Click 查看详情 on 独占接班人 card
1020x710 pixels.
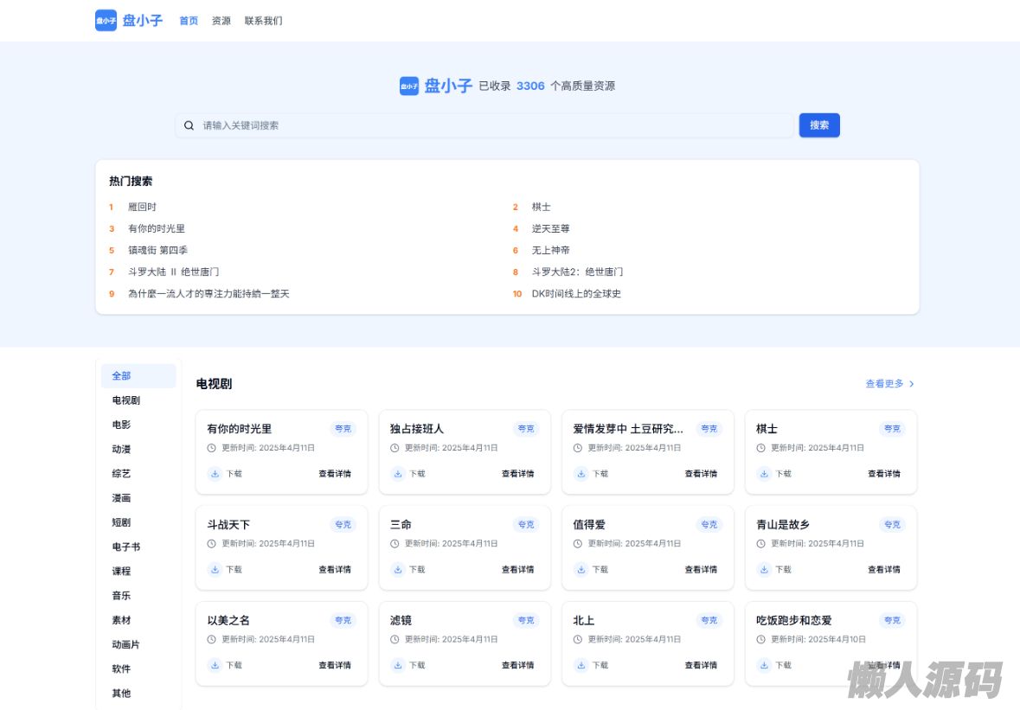tap(518, 474)
